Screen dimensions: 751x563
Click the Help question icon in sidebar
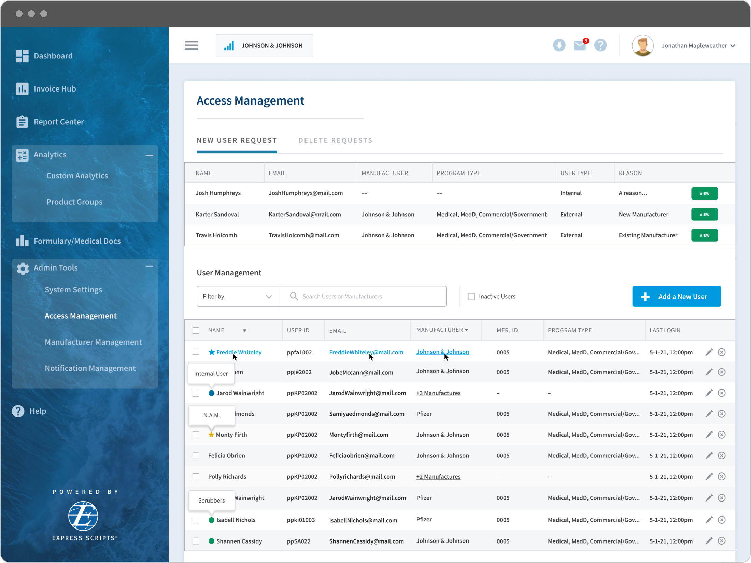pyautogui.click(x=18, y=411)
